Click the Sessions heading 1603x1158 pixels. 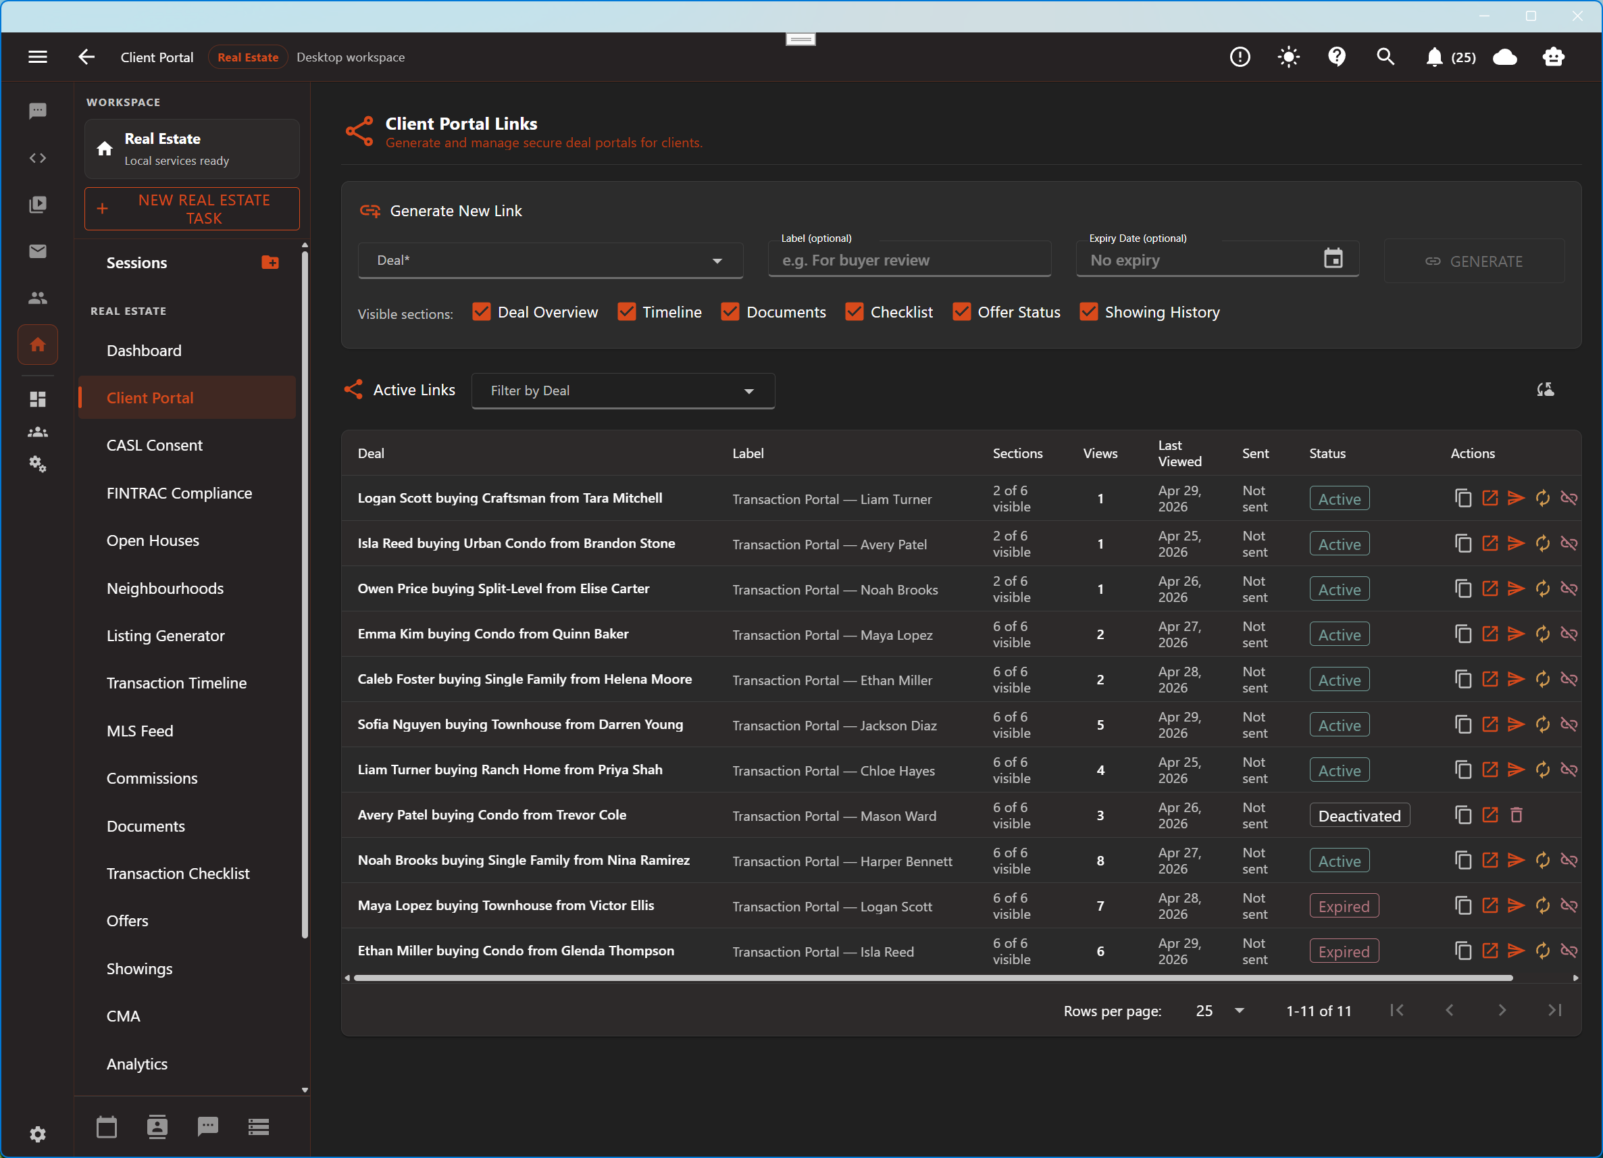click(x=136, y=262)
